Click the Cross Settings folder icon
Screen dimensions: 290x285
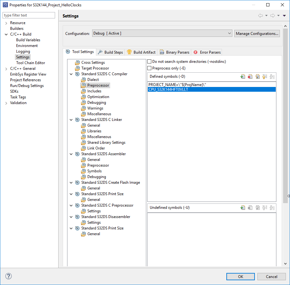[78, 63]
